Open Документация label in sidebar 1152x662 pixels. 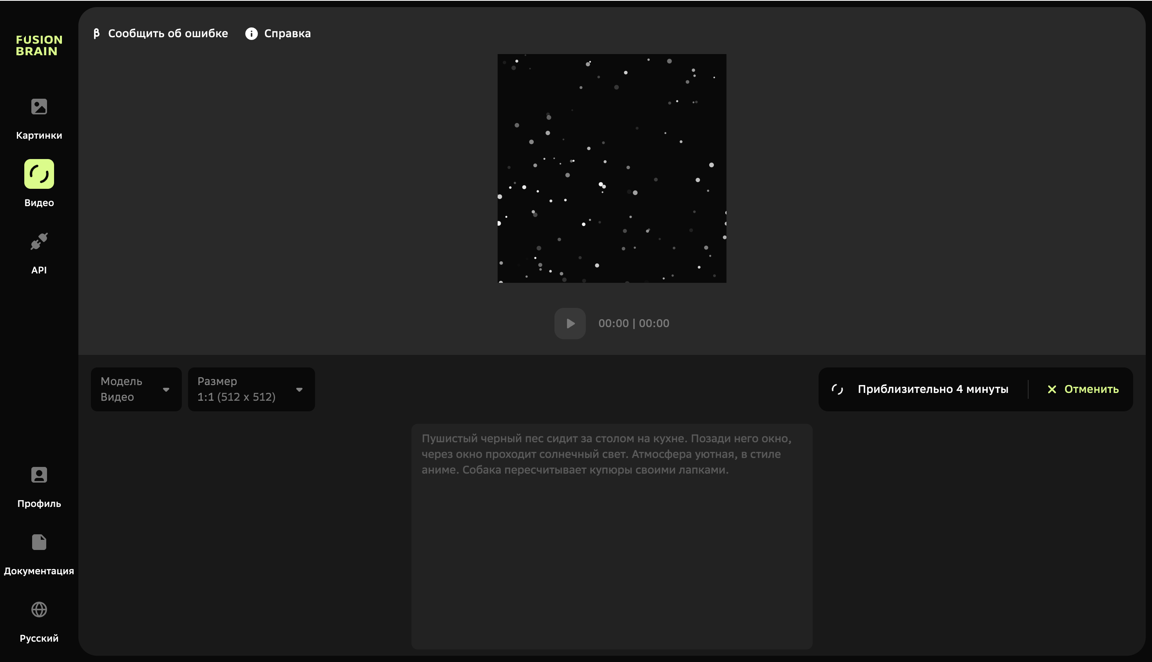[39, 571]
